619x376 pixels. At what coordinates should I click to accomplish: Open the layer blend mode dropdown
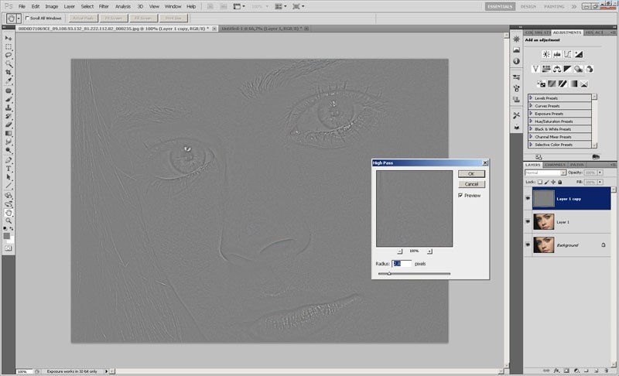point(547,173)
